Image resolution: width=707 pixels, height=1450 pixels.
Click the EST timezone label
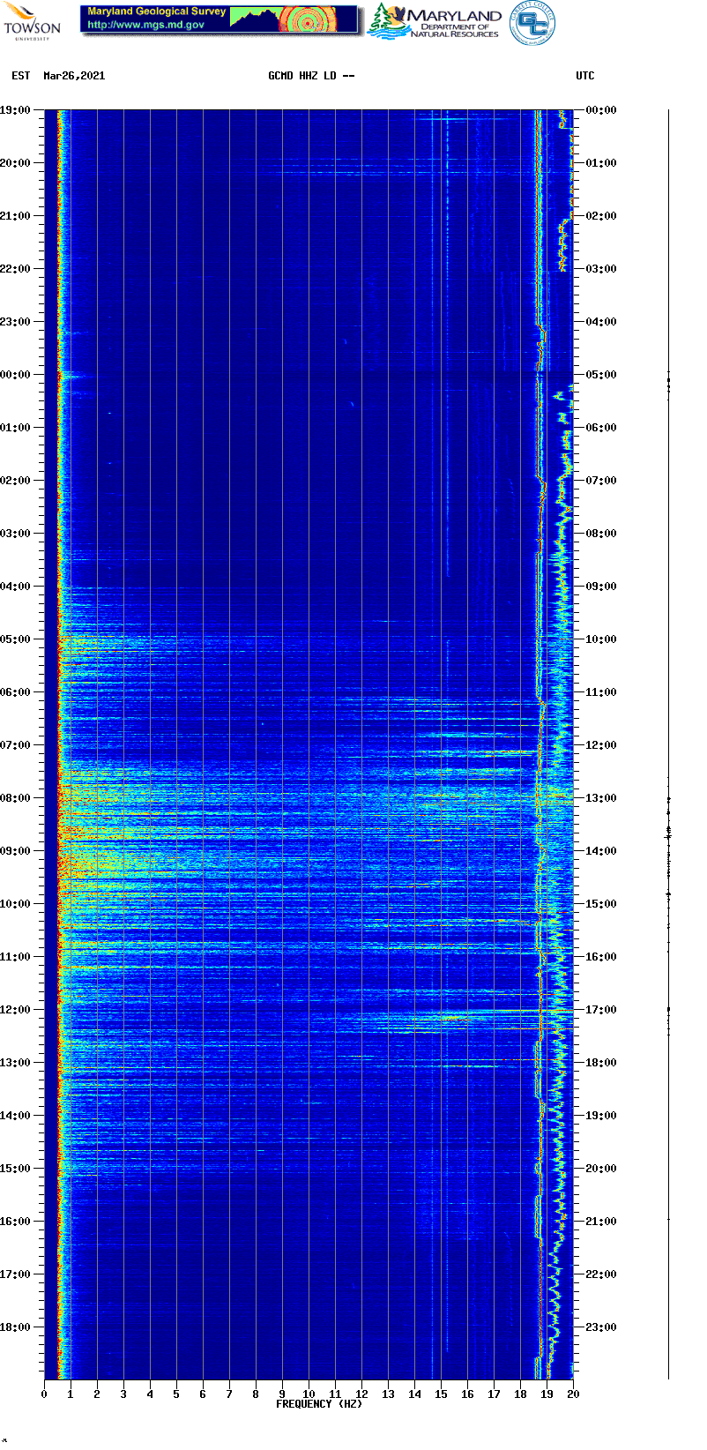tap(21, 76)
